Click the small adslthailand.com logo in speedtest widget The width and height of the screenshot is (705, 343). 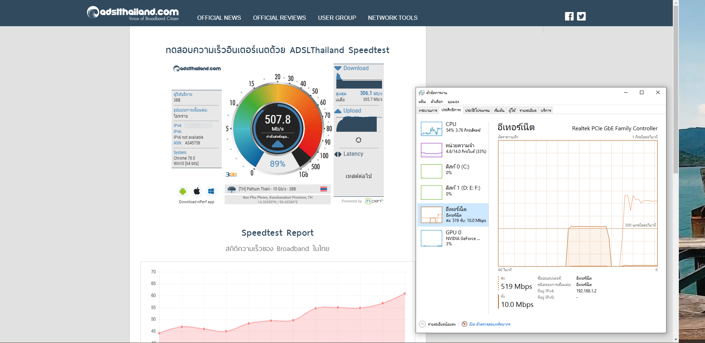pos(197,69)
